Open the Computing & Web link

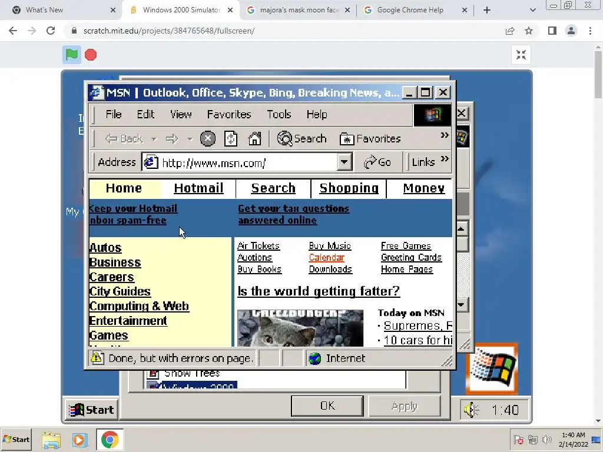139,306
